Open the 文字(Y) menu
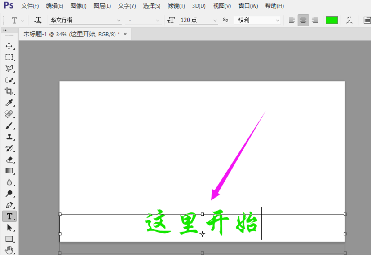The image size is (371, 255). click(x=127, y=6)
